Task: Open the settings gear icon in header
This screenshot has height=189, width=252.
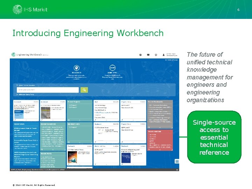Action: point(156,55)
